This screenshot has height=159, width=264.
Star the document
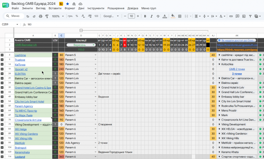point(67,4)
